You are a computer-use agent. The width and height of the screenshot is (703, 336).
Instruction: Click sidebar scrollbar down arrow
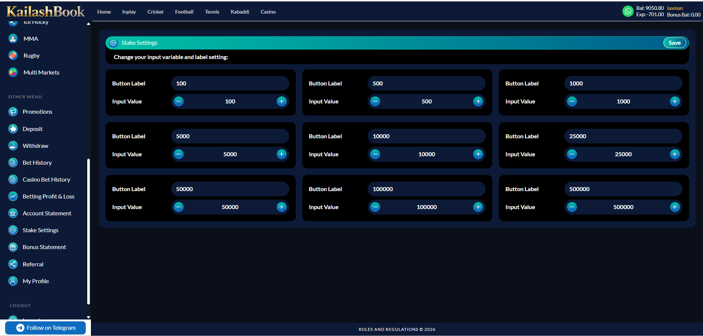point(88,317)
